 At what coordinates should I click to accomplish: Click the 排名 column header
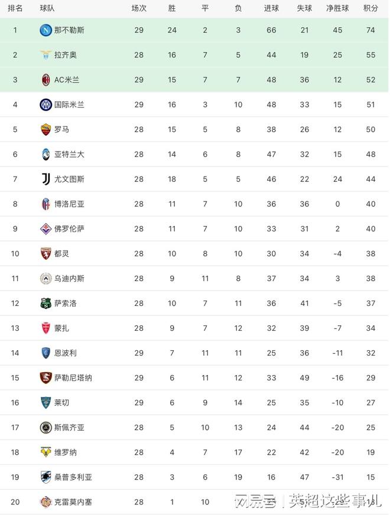pyautogui.click(x=15, y=8)
